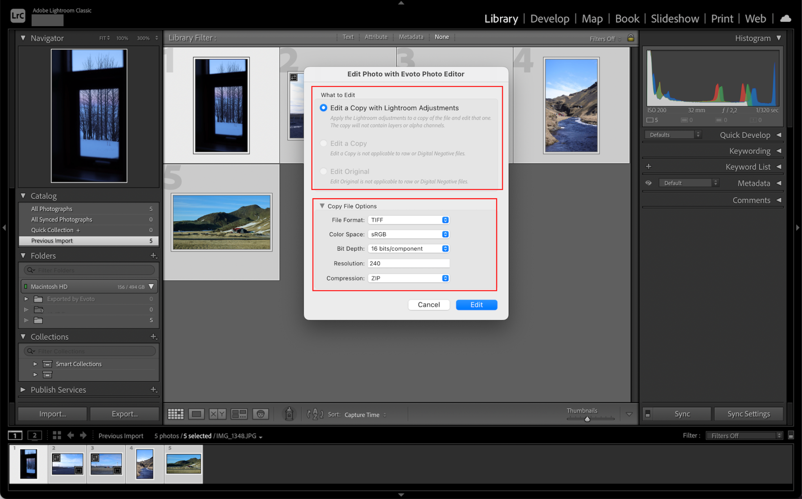Image resolution: width=802 pixels, height=499 pixels.
Task: Click the Cancel button in the dialog
Action: pyautogui.click(x=429, y=305)
